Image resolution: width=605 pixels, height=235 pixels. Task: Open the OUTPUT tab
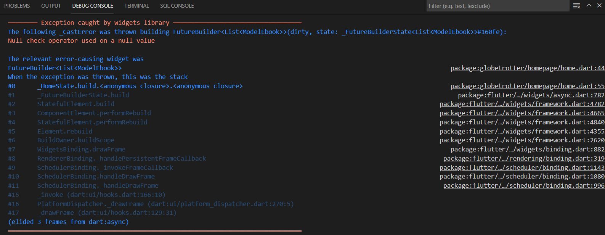[x=51, y=6]
